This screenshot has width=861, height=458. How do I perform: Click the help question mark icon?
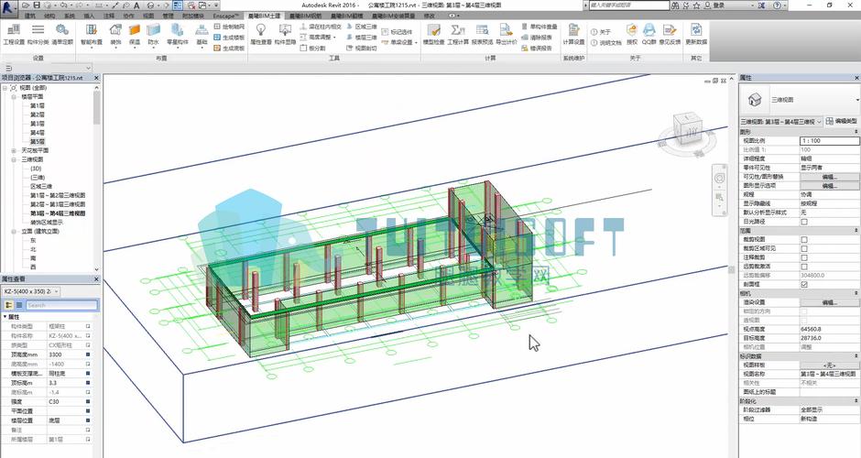[x=778, y=5]
